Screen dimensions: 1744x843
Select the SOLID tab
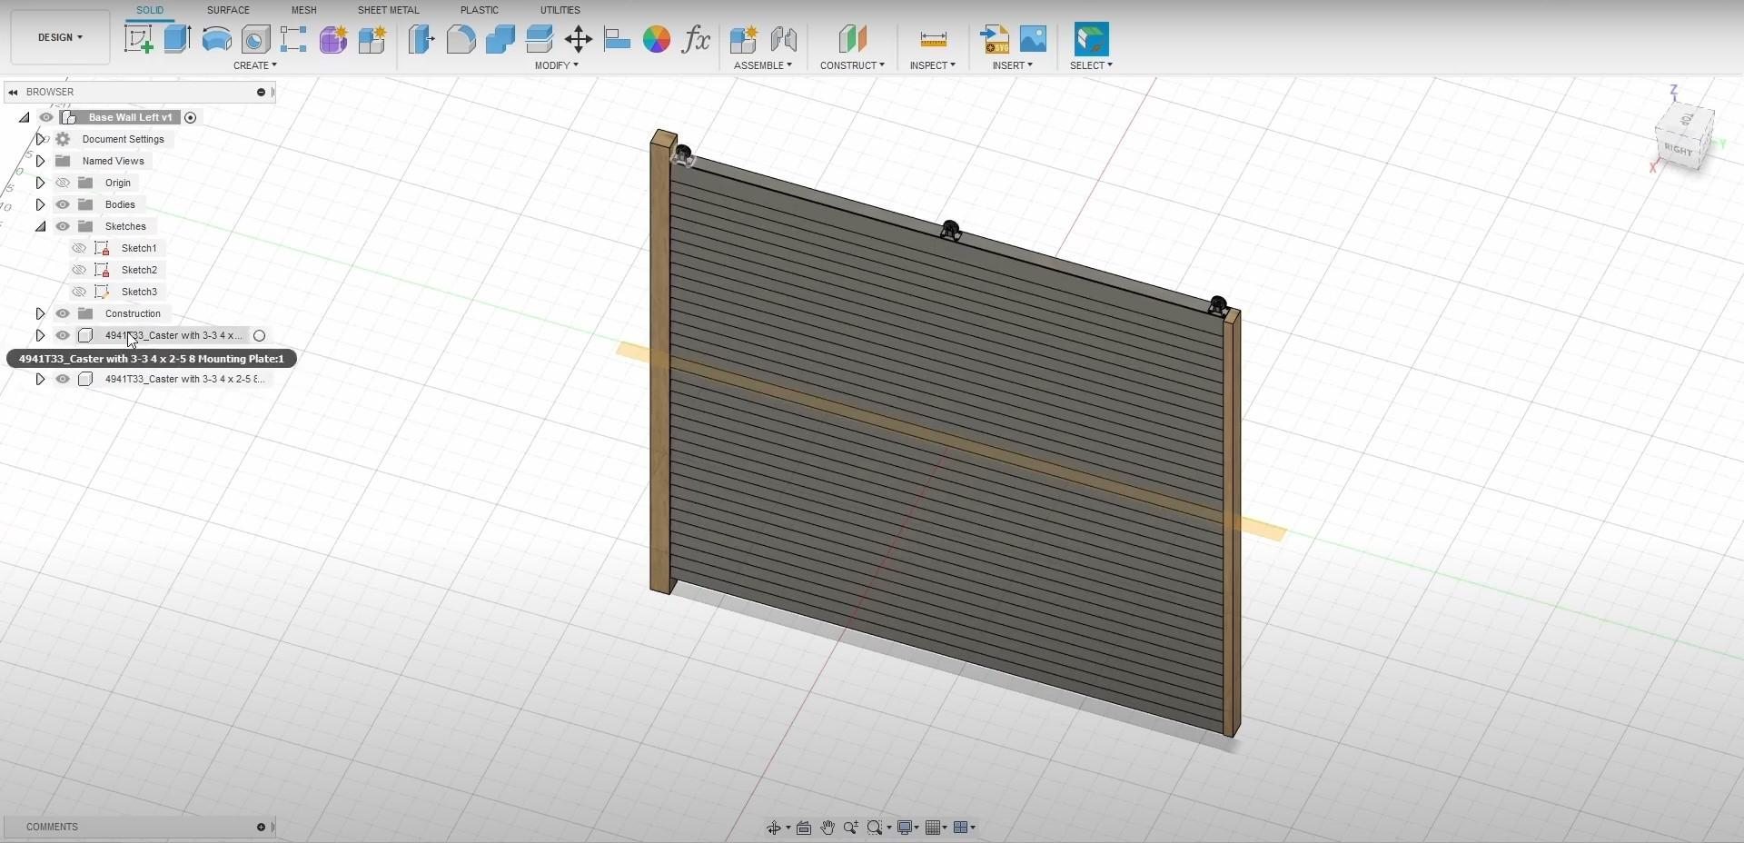(x=150, y=10)
